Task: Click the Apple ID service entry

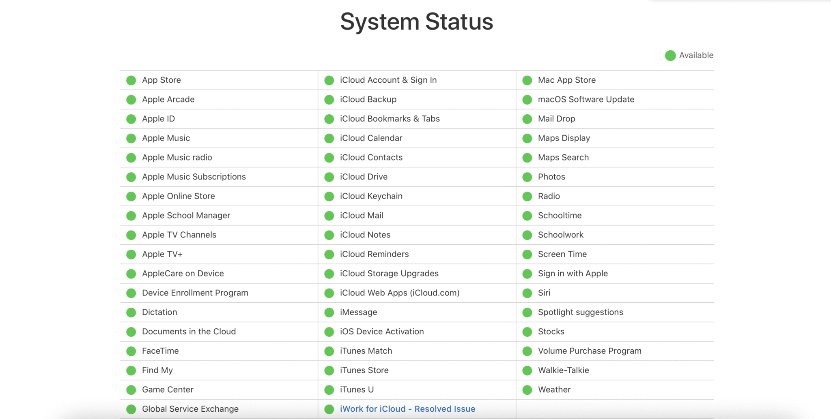Action: coord(158,118)
